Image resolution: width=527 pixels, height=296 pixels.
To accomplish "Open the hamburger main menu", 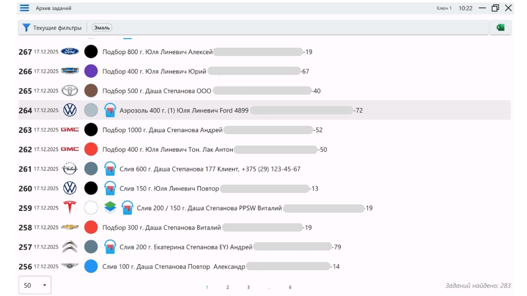I will (x=24, y=8).
